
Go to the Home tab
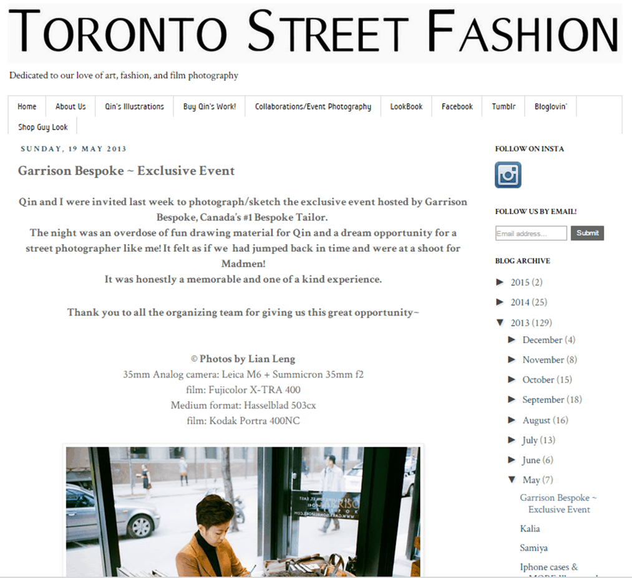(27, 107)
